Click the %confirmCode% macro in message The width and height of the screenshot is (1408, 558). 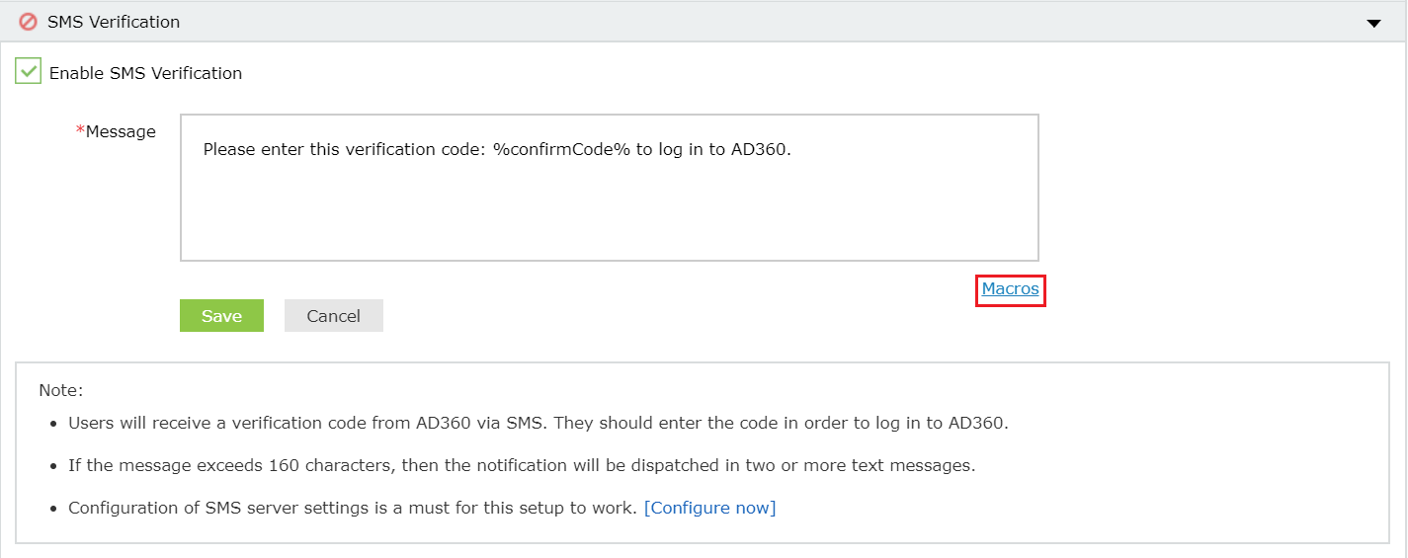coord(561,150)
